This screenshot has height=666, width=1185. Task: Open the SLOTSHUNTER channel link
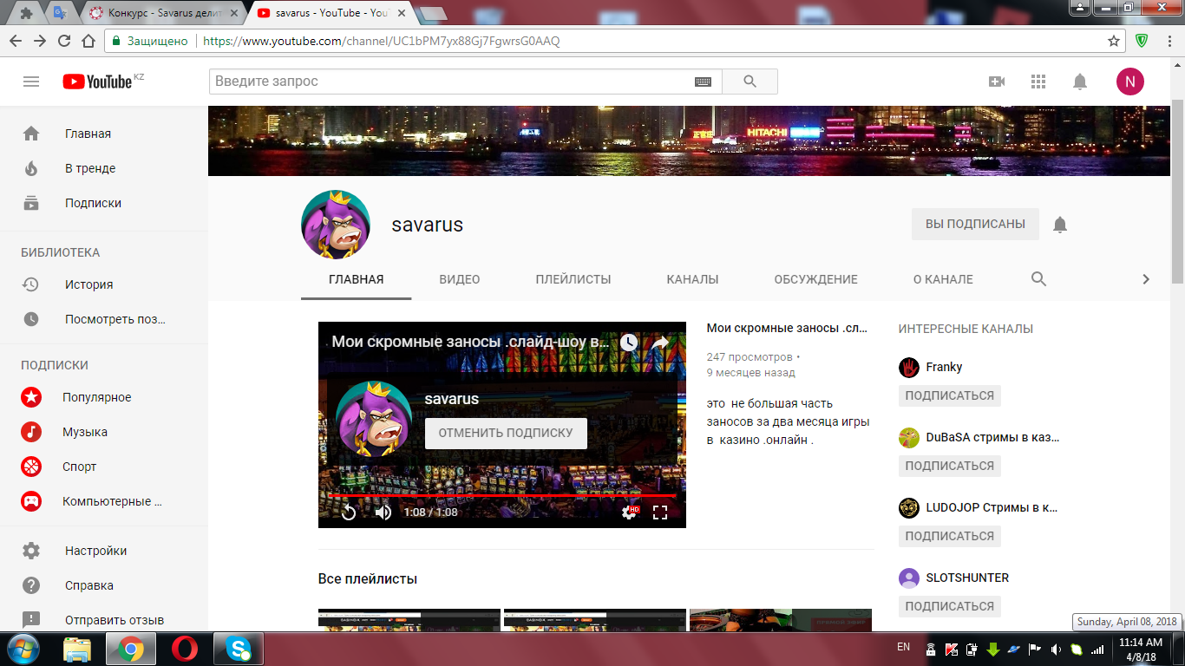(967, 578)
